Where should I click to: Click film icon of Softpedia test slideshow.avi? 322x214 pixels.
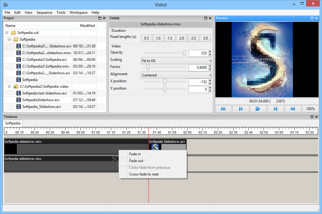click(x=19, y=93)
